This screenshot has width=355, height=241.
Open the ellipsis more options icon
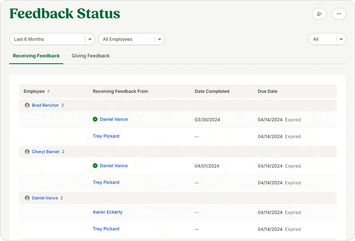pyautogui.click(x=339, y=14)
